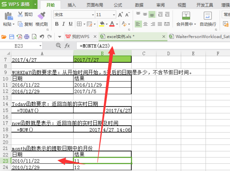Expand the font name 宋体 dropdown

click(x=93, y=15)
